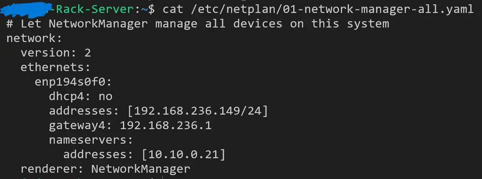Click the renderer value "NetworkManager"
Screen dimensions: 482x179
pyautogui.click(x=141, y=169)
